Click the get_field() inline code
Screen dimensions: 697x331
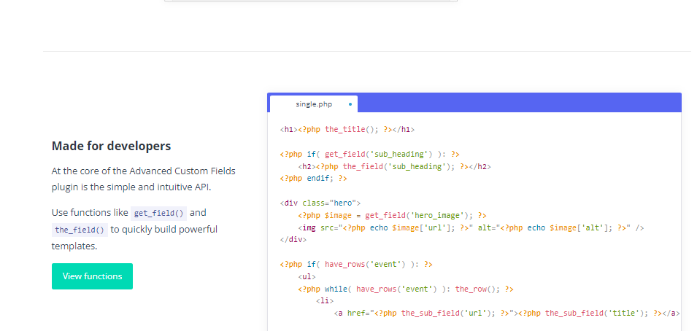tap(158, 213)
